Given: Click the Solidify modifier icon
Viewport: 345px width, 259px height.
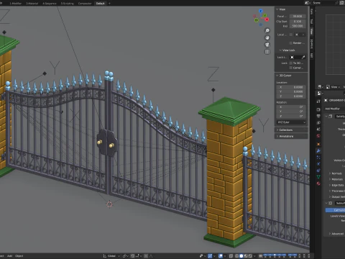Looking at the screenshot, I should point(331,117).
